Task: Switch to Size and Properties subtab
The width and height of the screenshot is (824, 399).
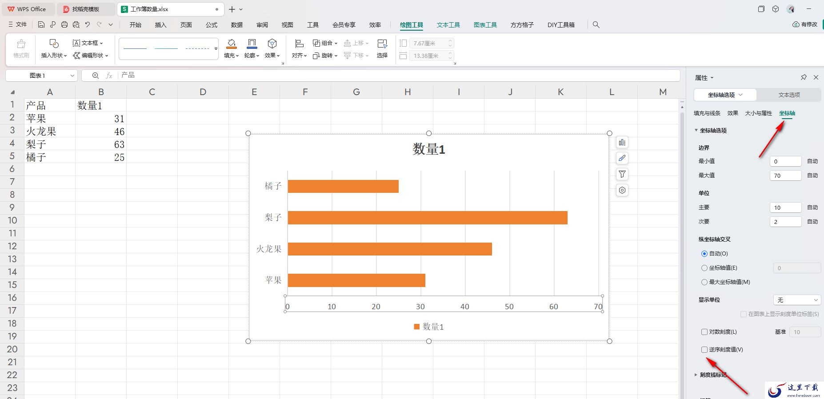Action: (x=759, y=113)
